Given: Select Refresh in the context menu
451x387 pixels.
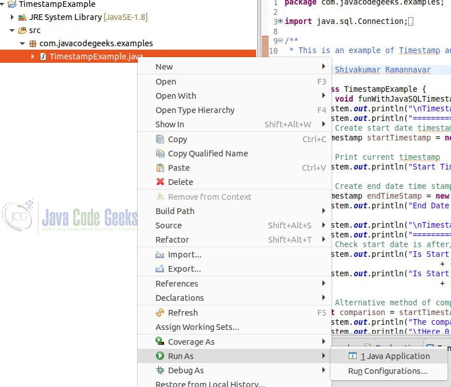Looking at the screenshot, I should pos(235,313).
